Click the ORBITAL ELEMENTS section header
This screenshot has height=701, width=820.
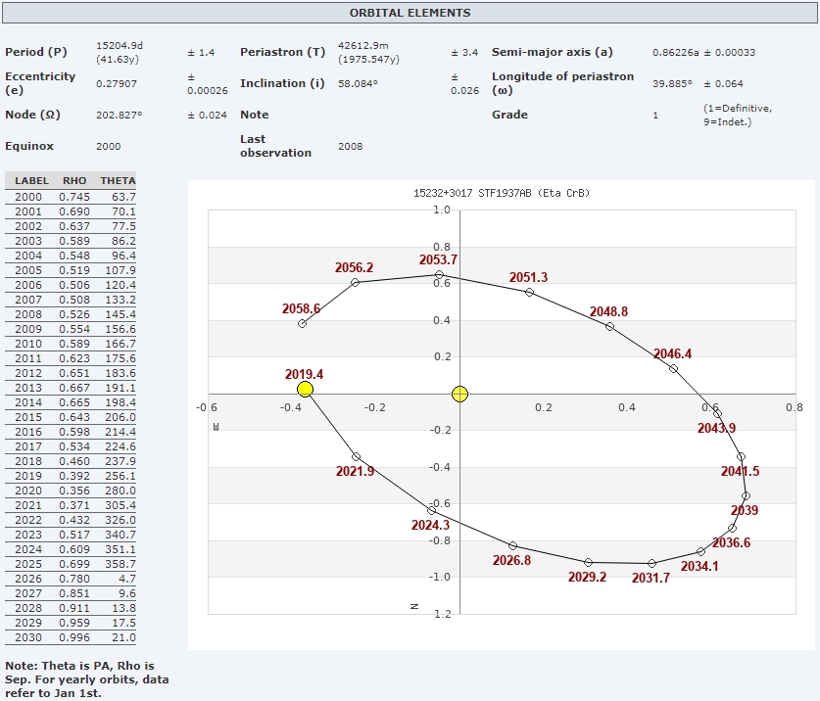click(410, 13)
